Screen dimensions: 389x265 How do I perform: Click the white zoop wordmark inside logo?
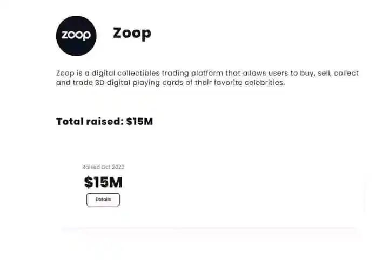pos(76,35)
